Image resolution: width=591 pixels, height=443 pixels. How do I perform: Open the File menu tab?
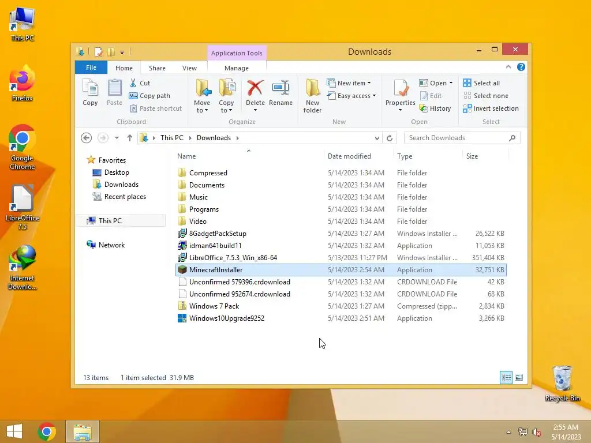91,67
